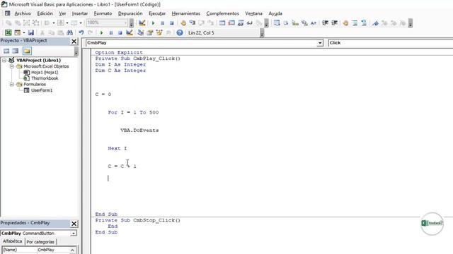The width and height of the screenshot is (453, 254).
Task: Click View Object icon in Project panel
Action: (16, 51)
